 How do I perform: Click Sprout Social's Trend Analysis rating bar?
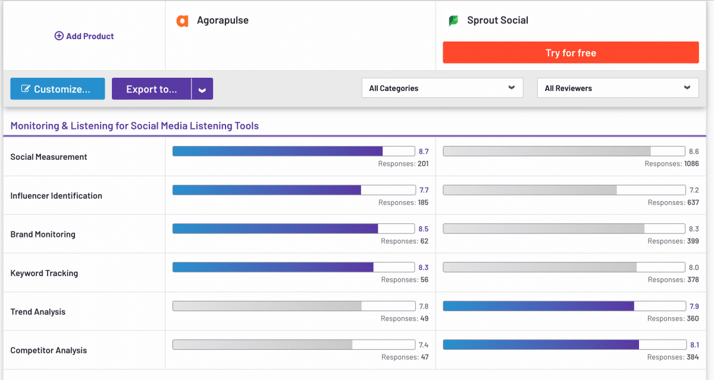[564, 306]
